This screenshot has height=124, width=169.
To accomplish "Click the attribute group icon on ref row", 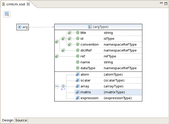I will [57, 56].
